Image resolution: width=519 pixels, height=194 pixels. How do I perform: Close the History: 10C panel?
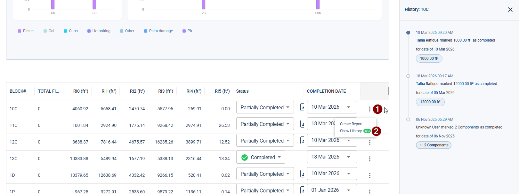point(510,10)
